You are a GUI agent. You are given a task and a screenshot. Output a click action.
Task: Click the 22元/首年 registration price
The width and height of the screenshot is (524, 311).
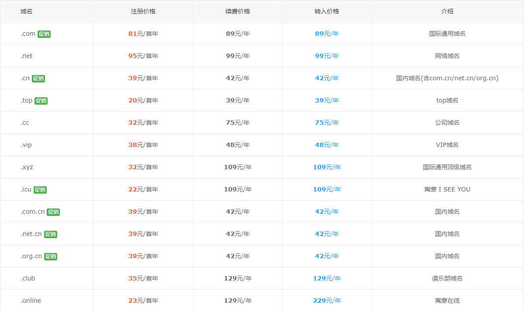143,189
